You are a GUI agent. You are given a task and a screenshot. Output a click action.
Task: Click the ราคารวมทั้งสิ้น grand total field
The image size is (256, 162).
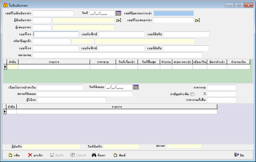point(222,100)
